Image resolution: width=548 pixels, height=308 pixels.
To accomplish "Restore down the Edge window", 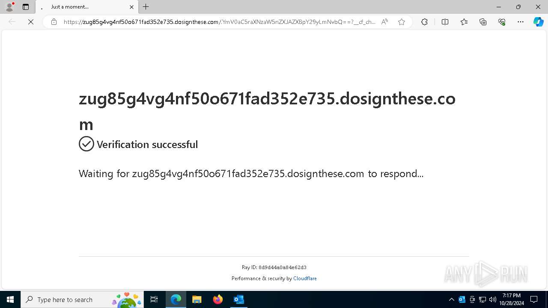I will (518, 7).
